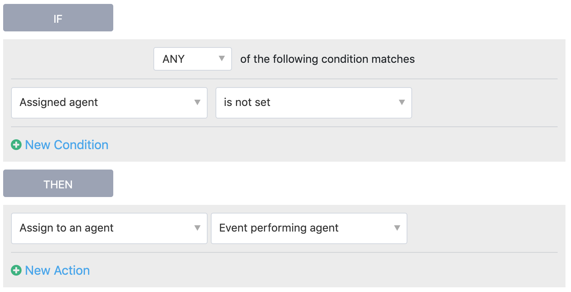Click the triangle arrow in 'Assign to an agent'
This screenshot has height=292, width=571.
click(x=197, y=228)
